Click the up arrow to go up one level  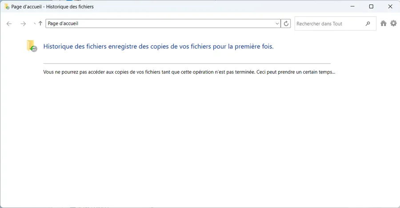coord(40,23)
